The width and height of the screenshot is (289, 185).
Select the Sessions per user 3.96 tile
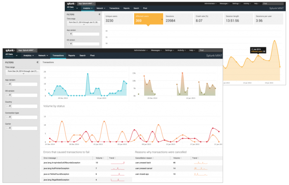click(268, 19)
